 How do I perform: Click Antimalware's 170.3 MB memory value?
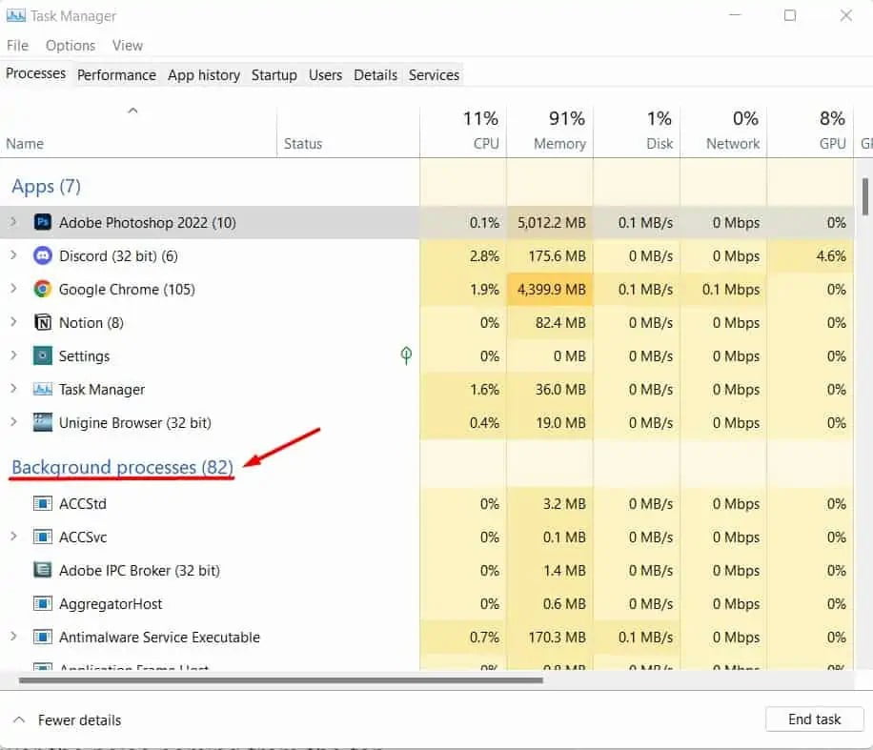[557, 637]
